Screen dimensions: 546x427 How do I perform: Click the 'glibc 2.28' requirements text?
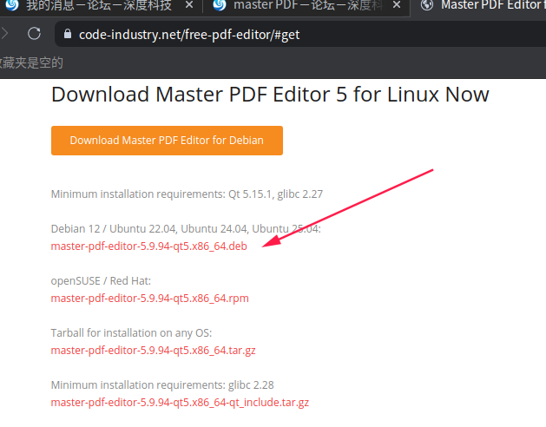[x=251, y=385]
